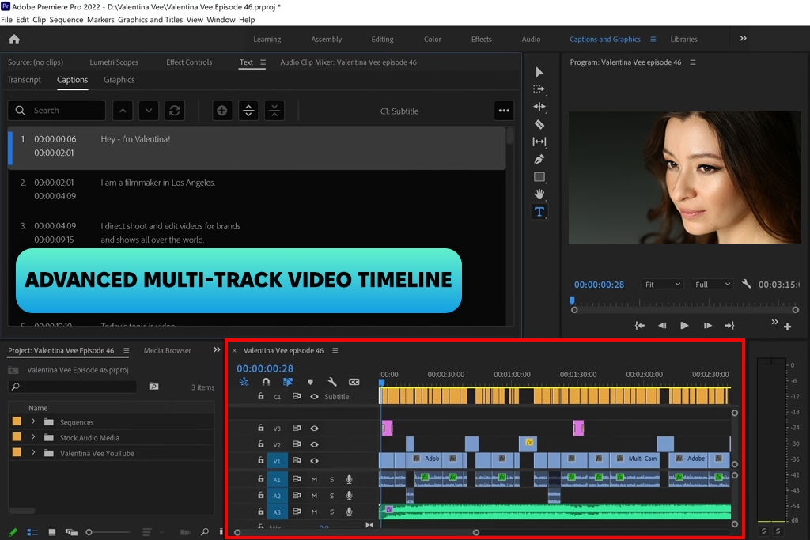
Task: Open the Full playback resolution dropdown
Action: coord(712,285)
